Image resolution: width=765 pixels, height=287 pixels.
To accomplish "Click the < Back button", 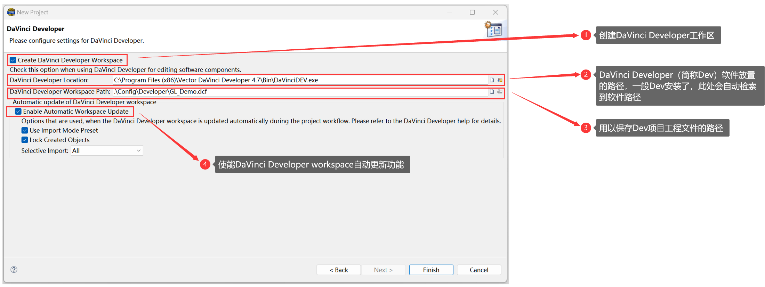I will coord(339,270).
